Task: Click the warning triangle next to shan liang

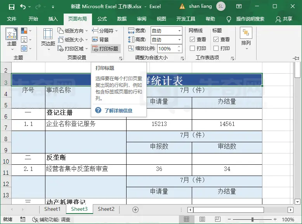Action: [182, 7]
